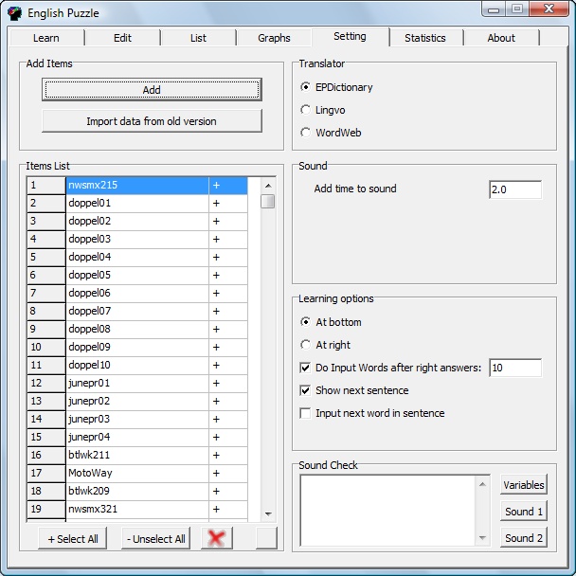This screenshot has width=576, height=576.
Task: Open the List tab
Action: click(x=198, y=38)
